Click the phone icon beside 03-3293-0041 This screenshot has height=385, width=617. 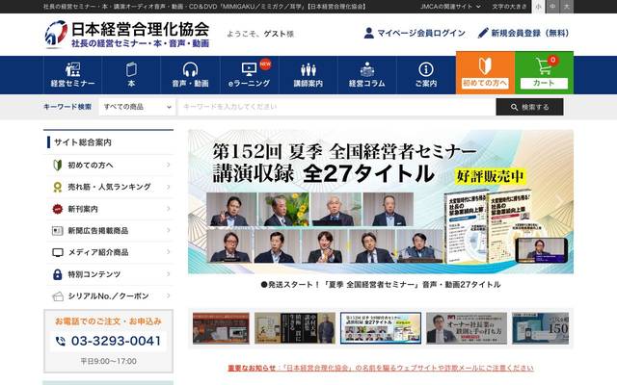click(60, 341)
